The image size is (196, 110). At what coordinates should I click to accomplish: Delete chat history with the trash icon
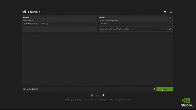pos(103,95)
